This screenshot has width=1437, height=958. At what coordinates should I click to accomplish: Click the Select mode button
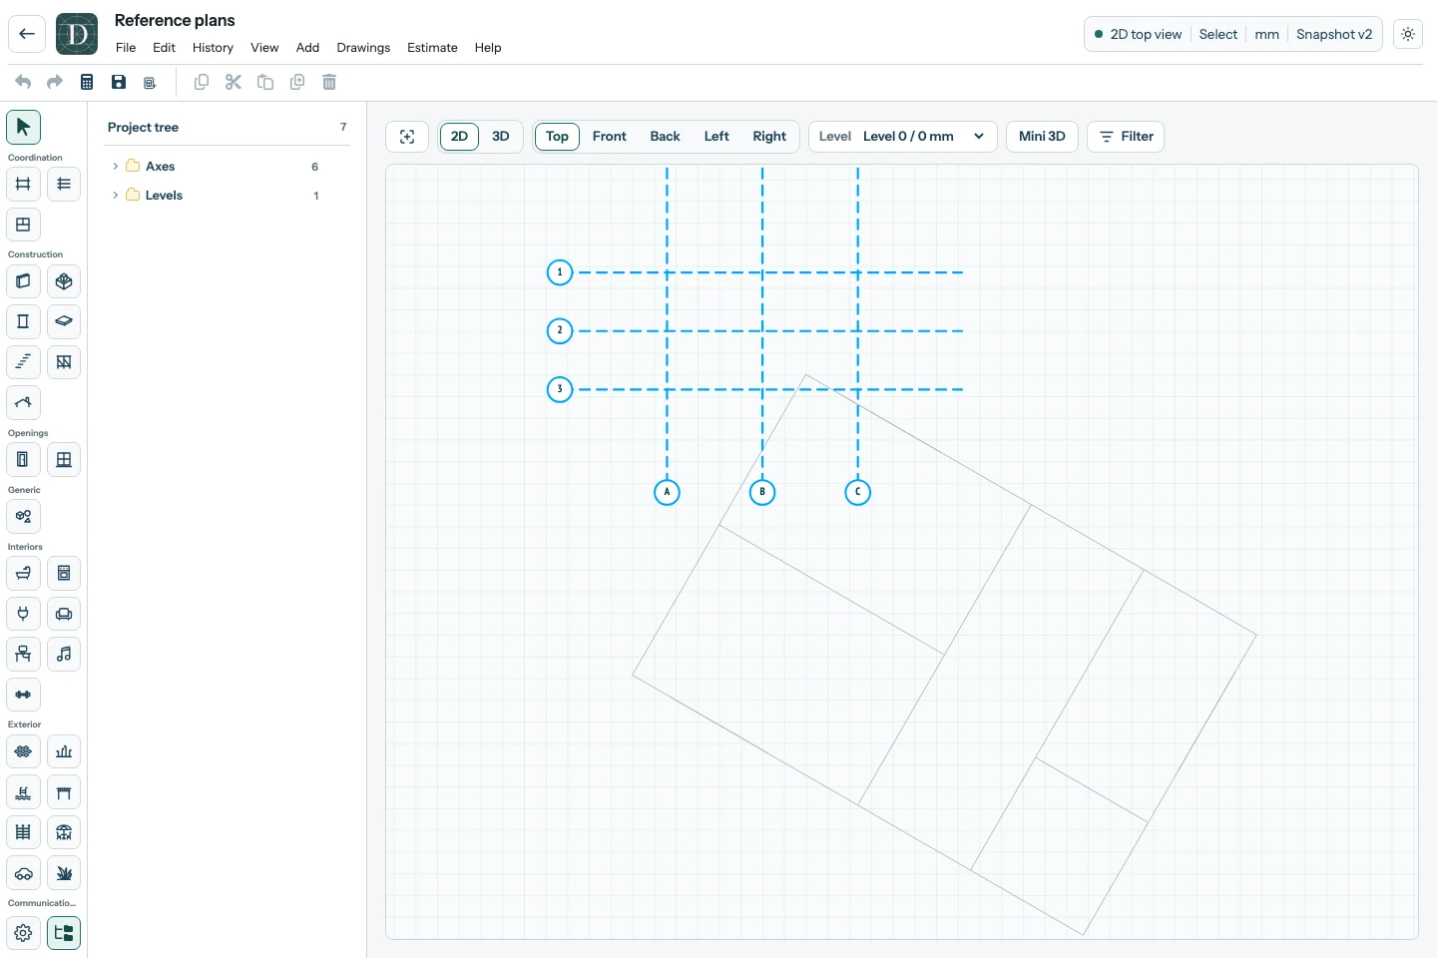click(x=1218, y=34)
